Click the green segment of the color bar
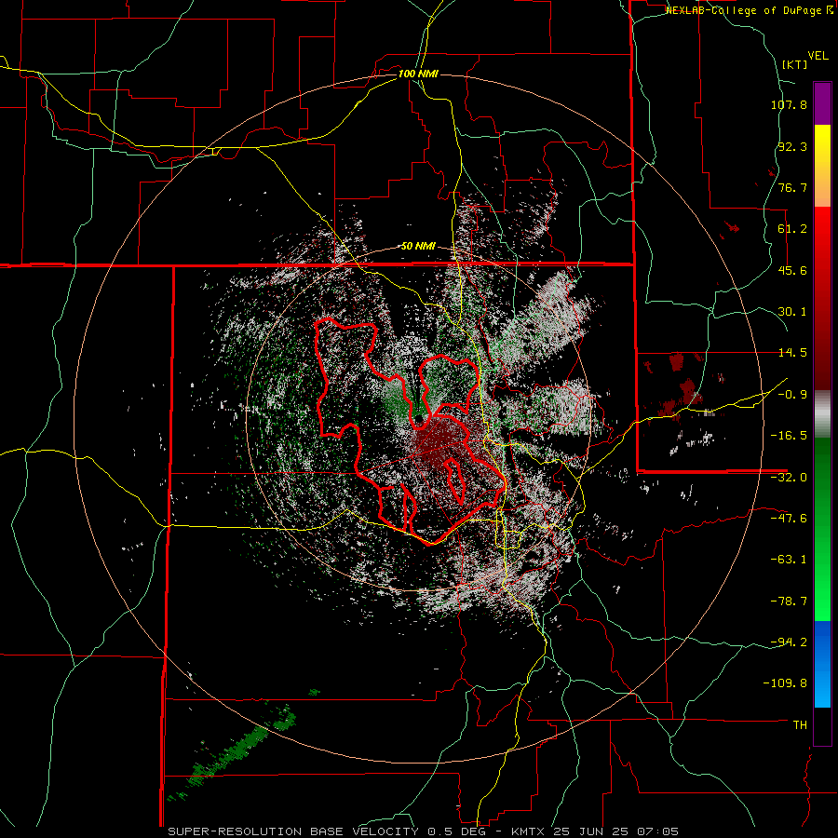The image size is (838, 838). [822, 529]
